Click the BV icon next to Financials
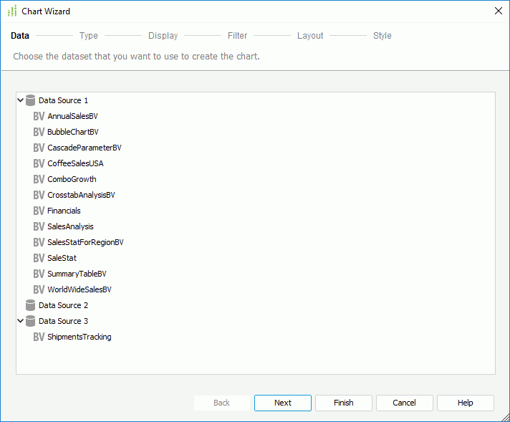 click(x=39, y=211)
